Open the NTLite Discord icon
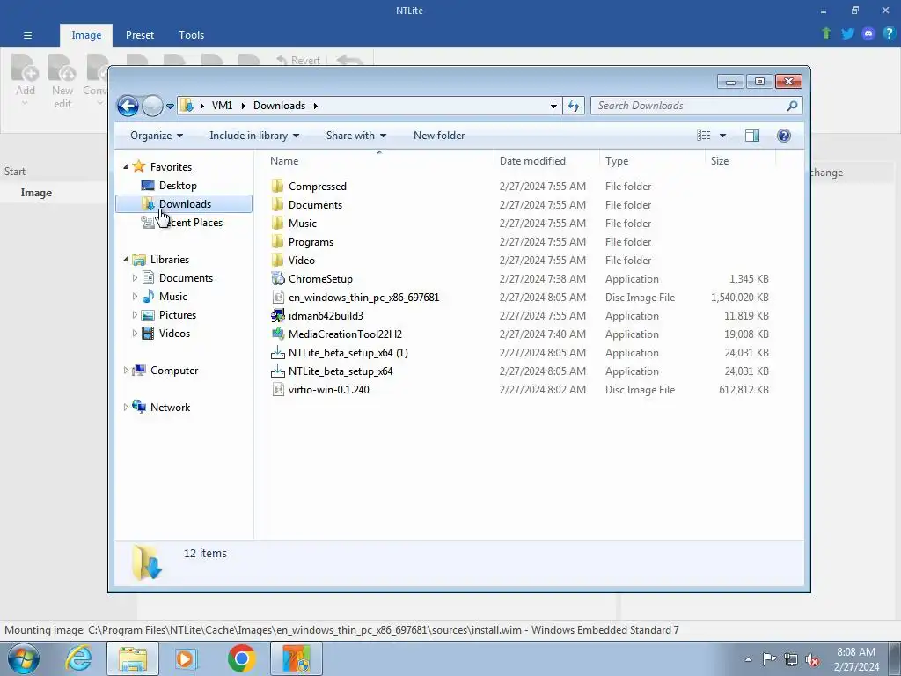This screenshot has width=901, height=676. point(868,33)
